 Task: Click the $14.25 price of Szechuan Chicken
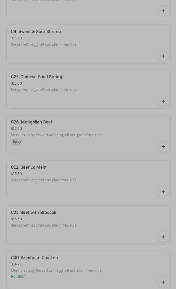(16, 264)
